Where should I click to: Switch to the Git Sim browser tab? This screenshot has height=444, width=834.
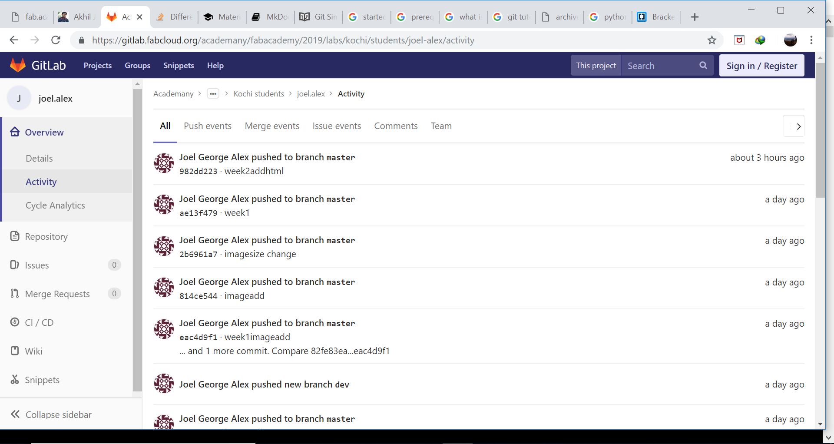[318, 17]
